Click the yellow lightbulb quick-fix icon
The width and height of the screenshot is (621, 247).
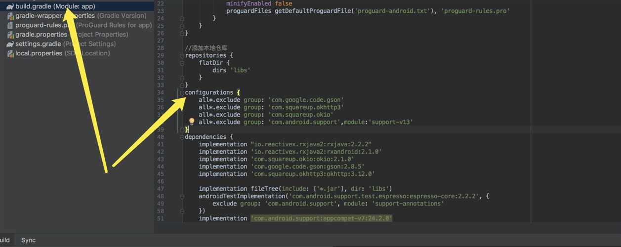(192, 122)
